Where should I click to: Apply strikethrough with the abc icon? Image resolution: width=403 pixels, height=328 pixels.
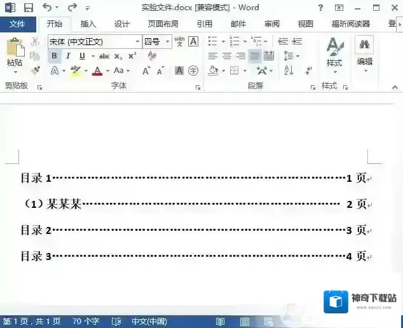[x=104, y=56]
